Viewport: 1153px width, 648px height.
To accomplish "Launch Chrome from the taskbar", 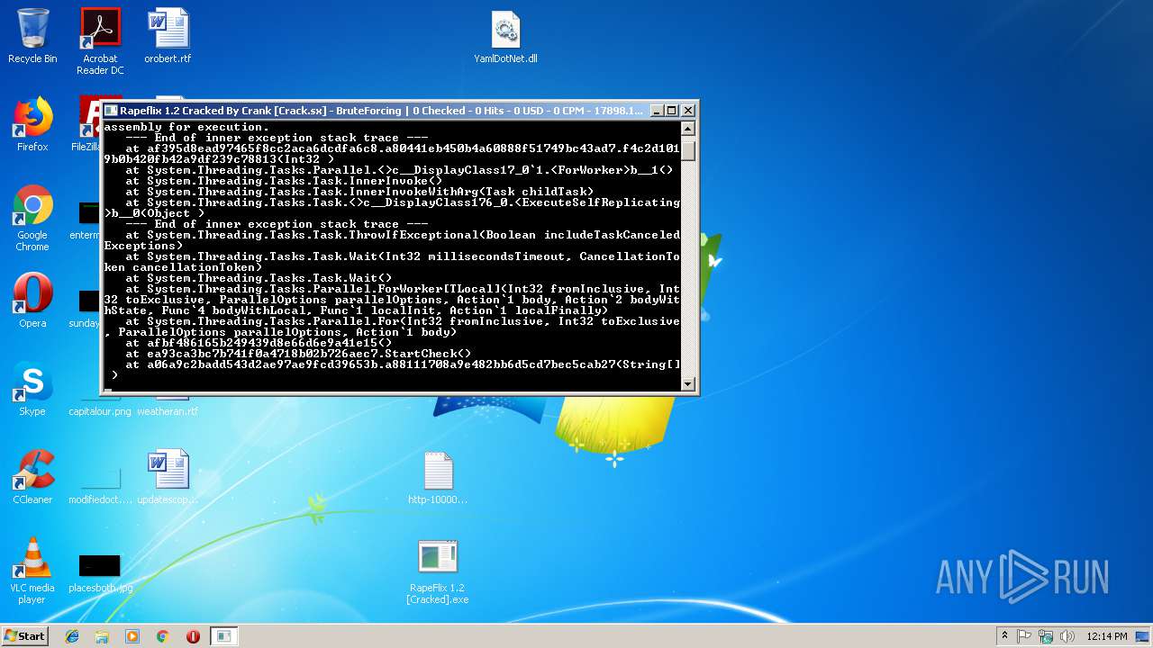I will click(x=162, y=636).
